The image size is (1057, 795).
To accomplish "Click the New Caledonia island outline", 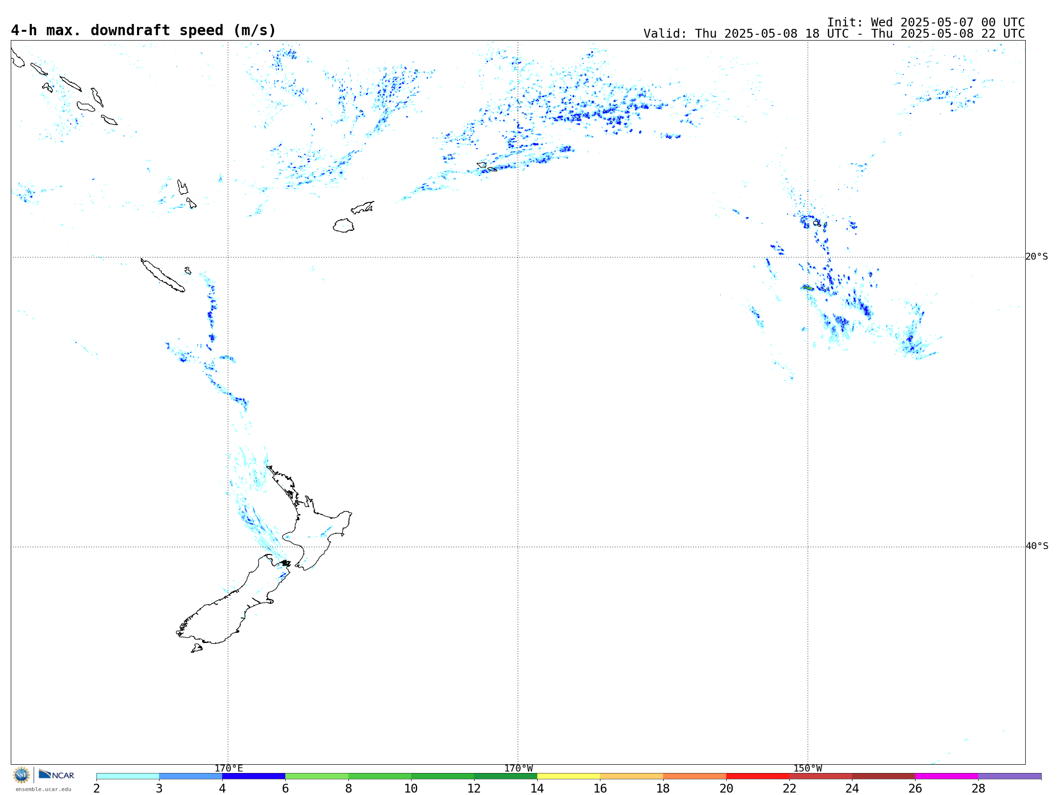I will click(x=163, y=276).
